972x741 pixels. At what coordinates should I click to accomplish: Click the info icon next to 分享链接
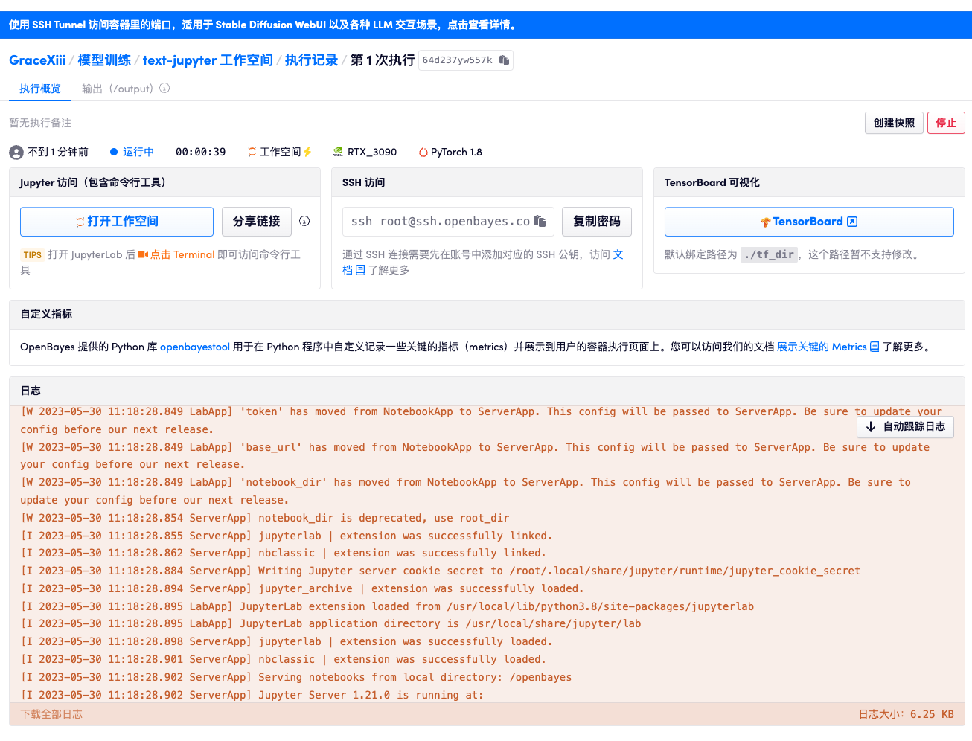304,221
